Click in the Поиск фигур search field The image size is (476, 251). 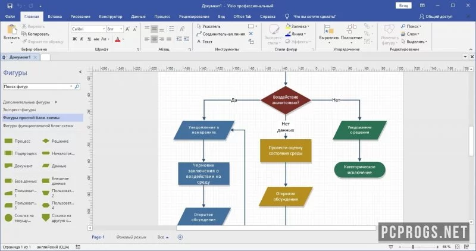[36, 86]
